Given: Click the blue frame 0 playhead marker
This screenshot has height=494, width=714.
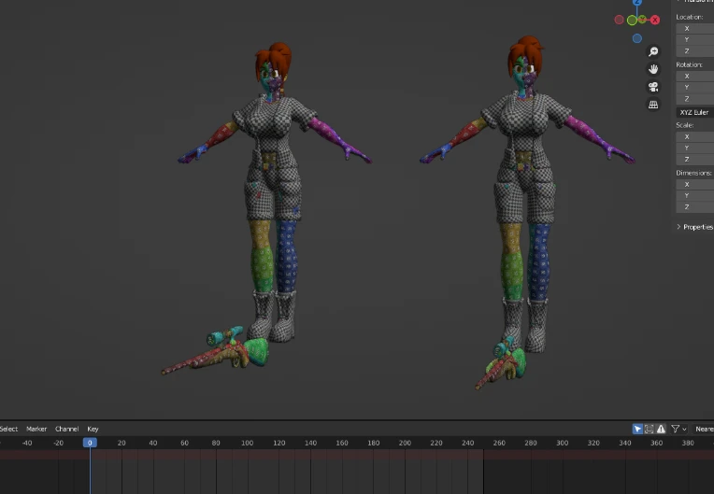Looking at the screenshot, I should coord(90,443).
